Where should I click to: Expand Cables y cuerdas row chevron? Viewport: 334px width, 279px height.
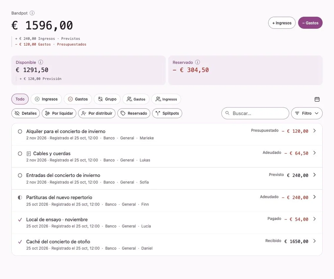(x=315, y=153)
